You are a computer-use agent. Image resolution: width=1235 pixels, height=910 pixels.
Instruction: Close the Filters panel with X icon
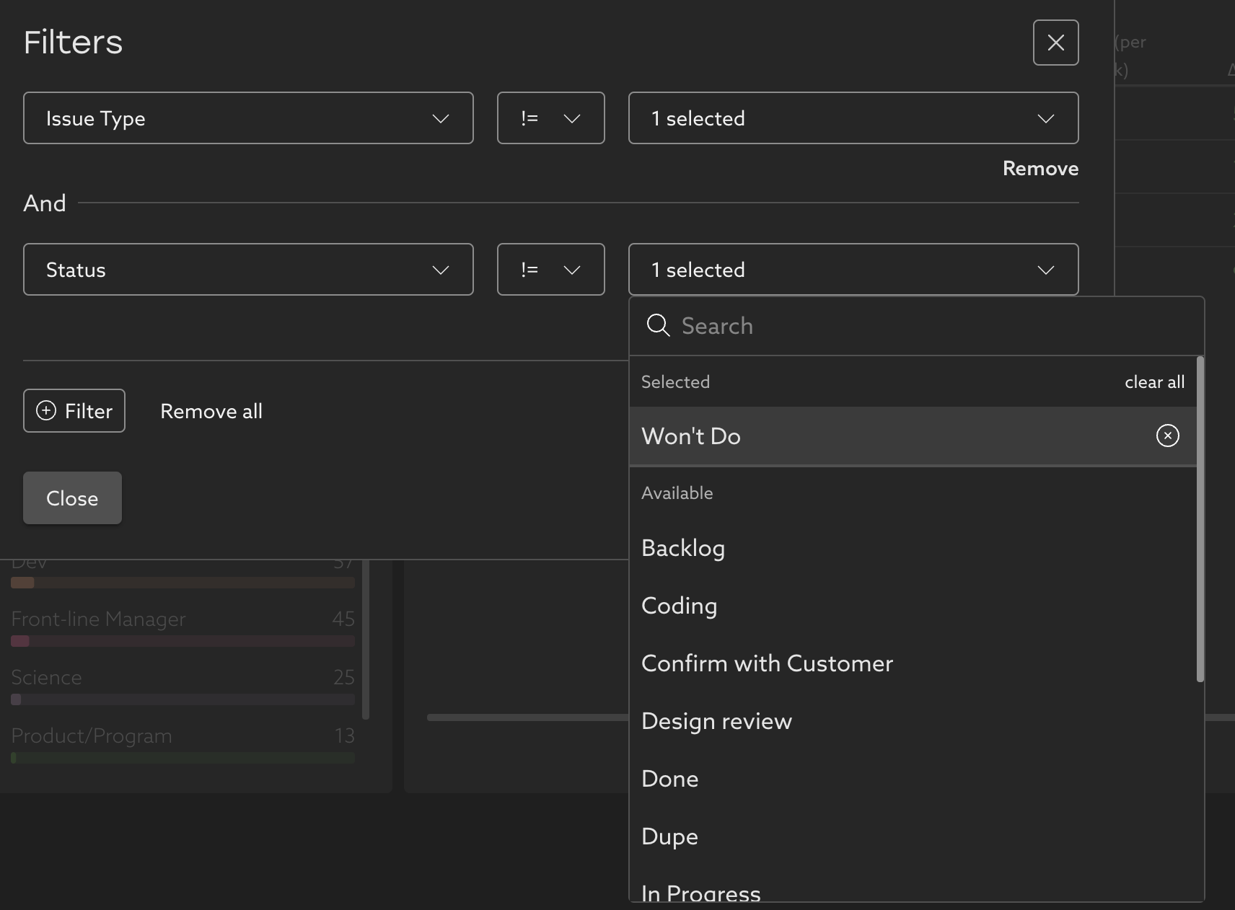click(1055, 43)
